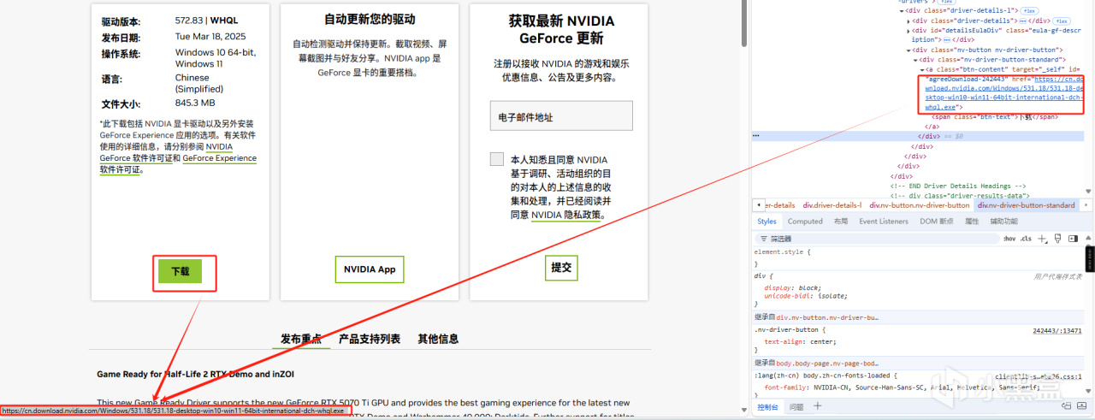Click the 845.3 MB file size value

[195, 104]
